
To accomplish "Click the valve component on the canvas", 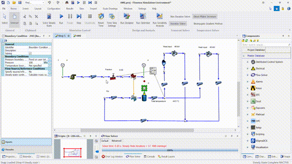I will coord(113,77).
